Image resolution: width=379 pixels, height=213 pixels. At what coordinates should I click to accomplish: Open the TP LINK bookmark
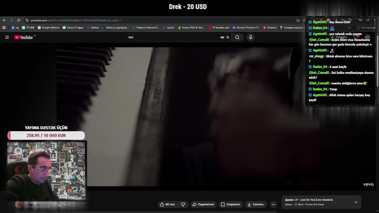click(x=28, y=28)
